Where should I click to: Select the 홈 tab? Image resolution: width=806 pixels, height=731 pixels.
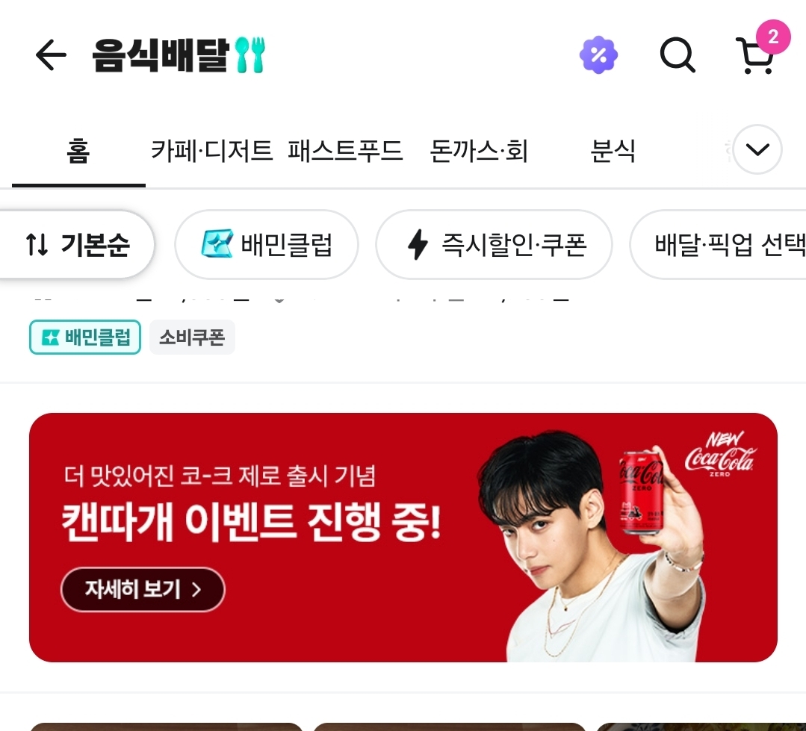[78, 151]
